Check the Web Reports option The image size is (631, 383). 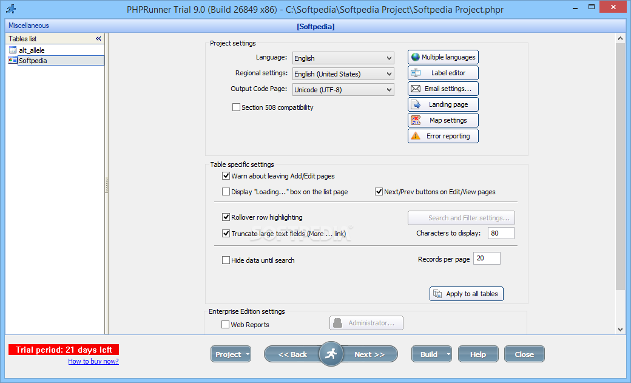pos(225,324)
